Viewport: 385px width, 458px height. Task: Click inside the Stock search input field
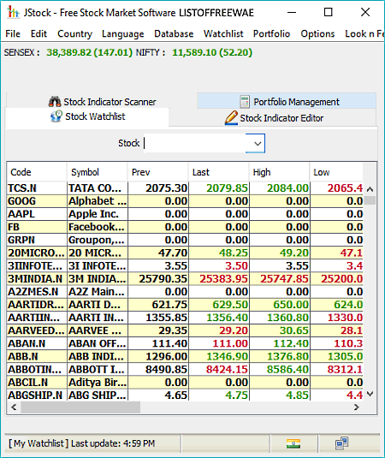pyautogui.click(x=194, y=144)
